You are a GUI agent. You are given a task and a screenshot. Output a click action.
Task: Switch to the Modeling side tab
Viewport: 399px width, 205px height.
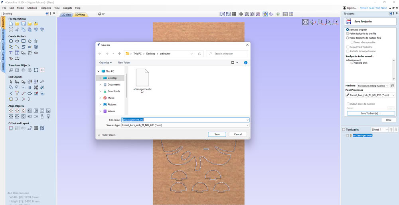coord(3,35)
